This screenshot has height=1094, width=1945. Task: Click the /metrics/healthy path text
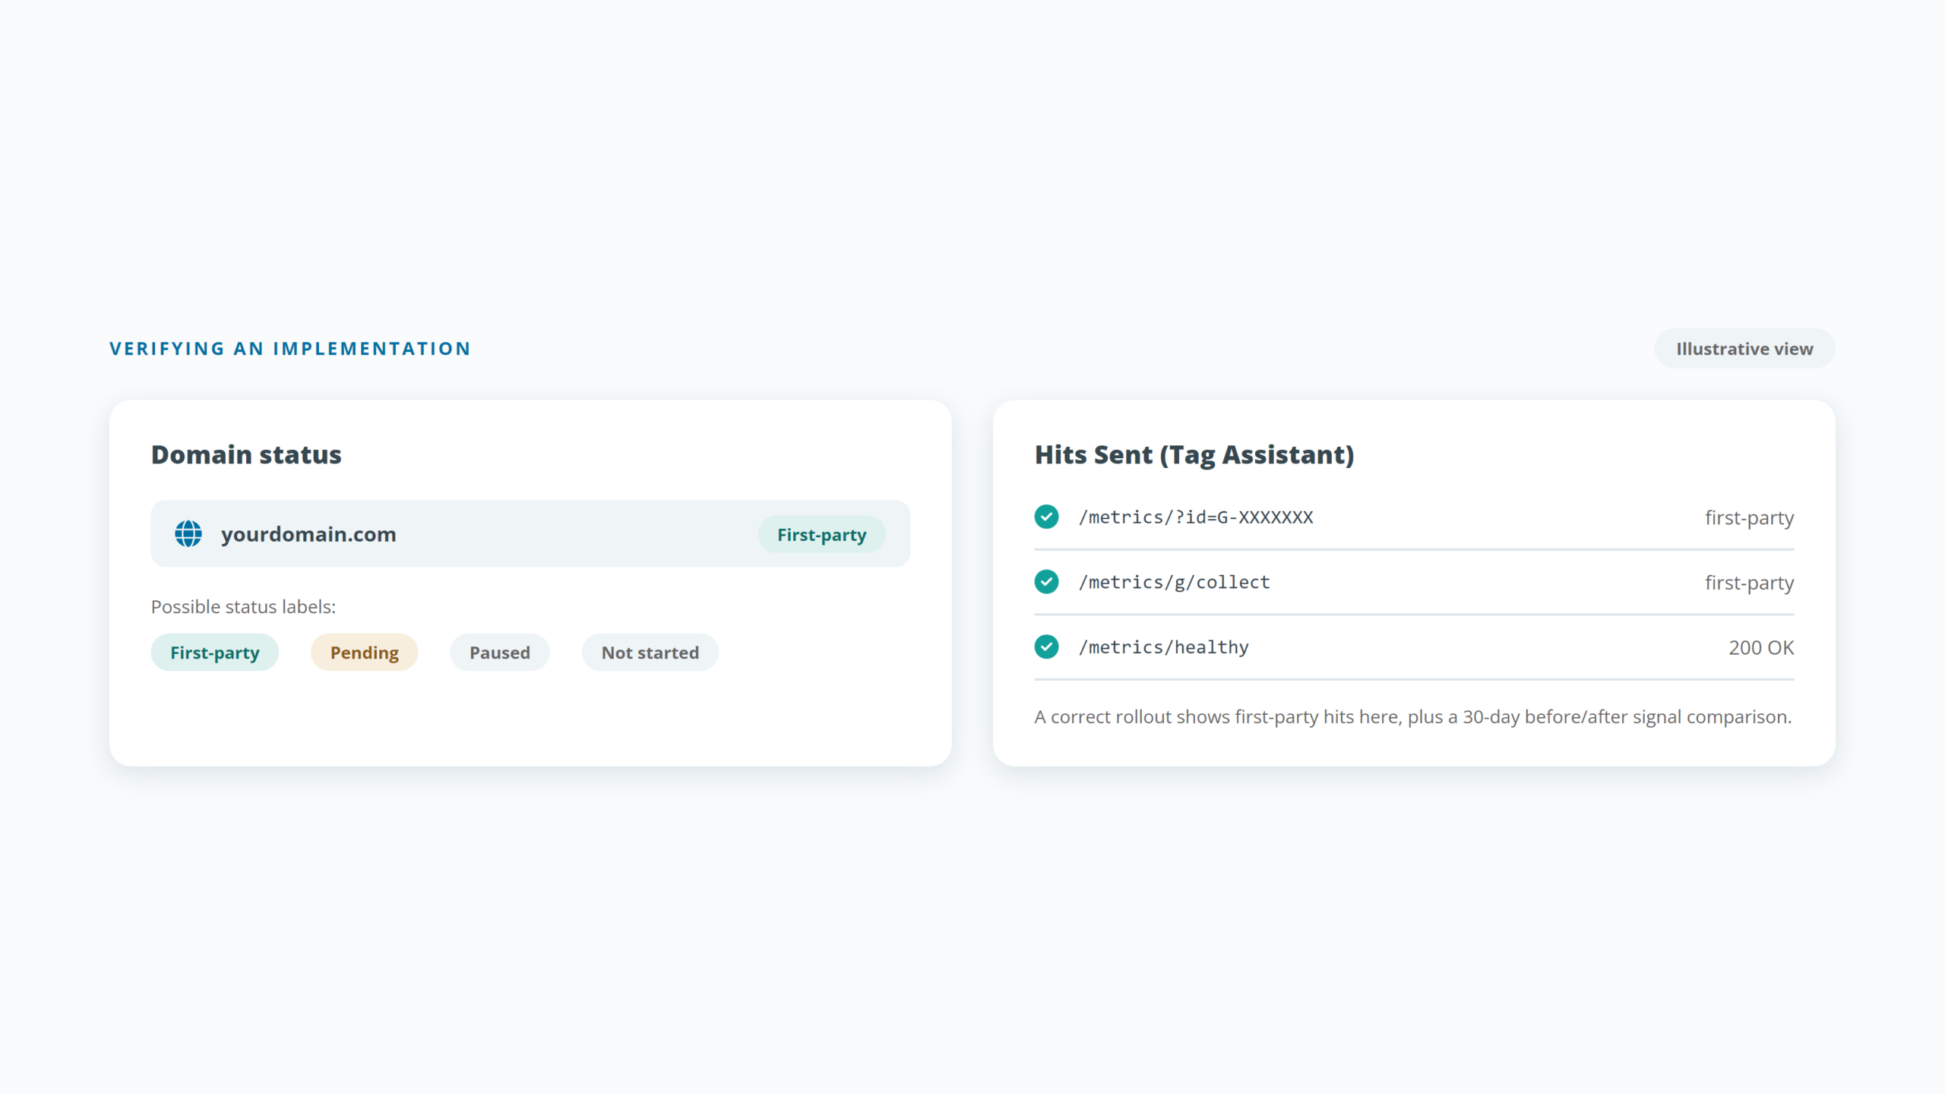[1163, 647]
